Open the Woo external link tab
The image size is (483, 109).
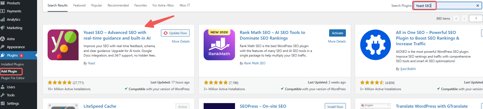[184, 5]
